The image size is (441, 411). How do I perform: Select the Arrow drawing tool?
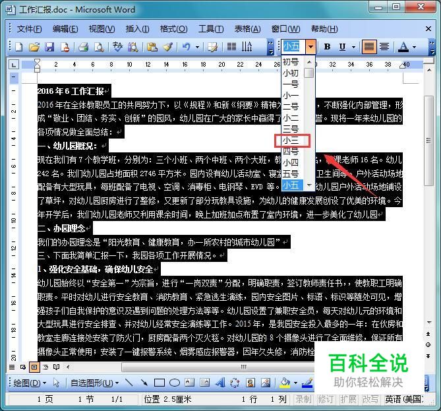coord(144,382)
